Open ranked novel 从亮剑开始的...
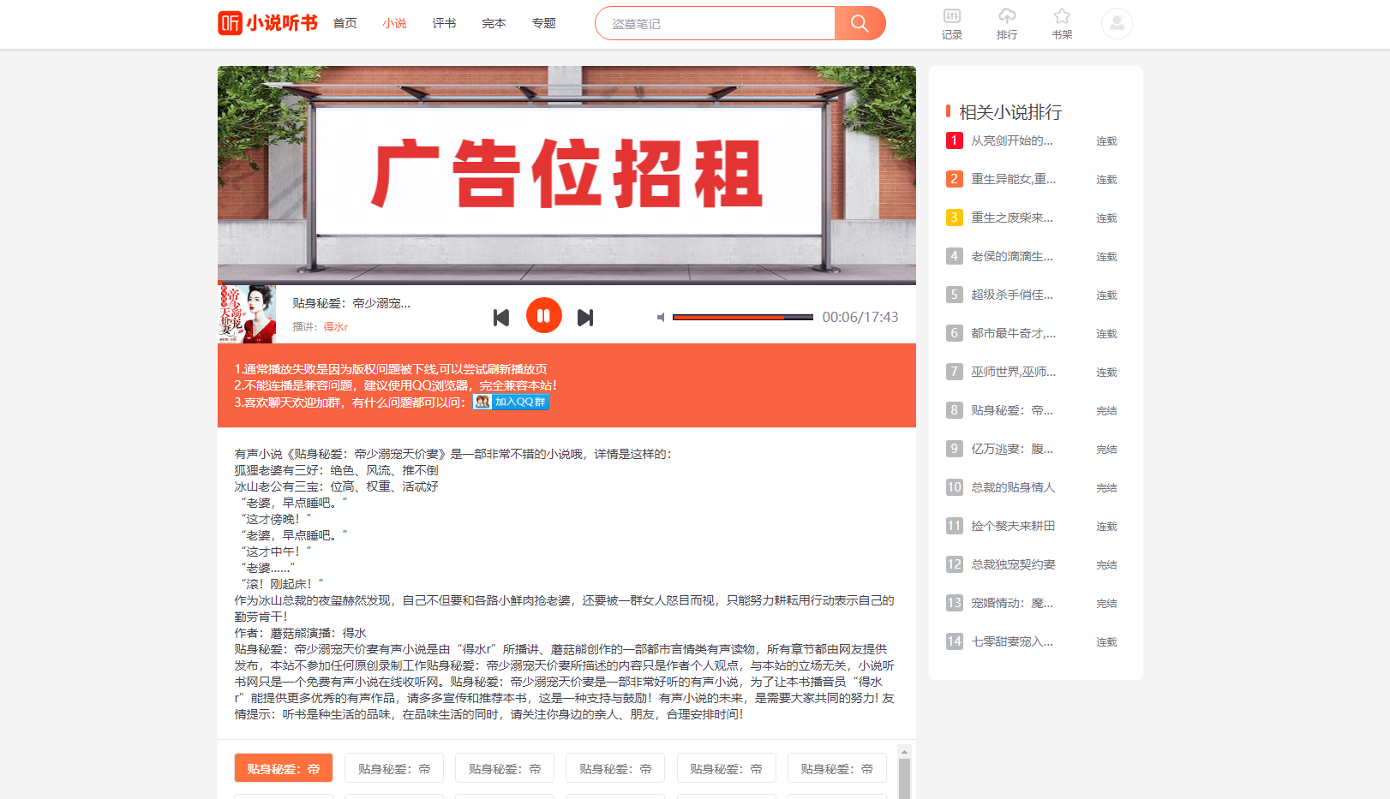The width and height of the screenshot is (1390, 799). click(1012, 140)
